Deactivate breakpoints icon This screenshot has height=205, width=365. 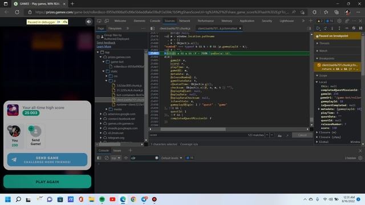[x=354, y=28]
